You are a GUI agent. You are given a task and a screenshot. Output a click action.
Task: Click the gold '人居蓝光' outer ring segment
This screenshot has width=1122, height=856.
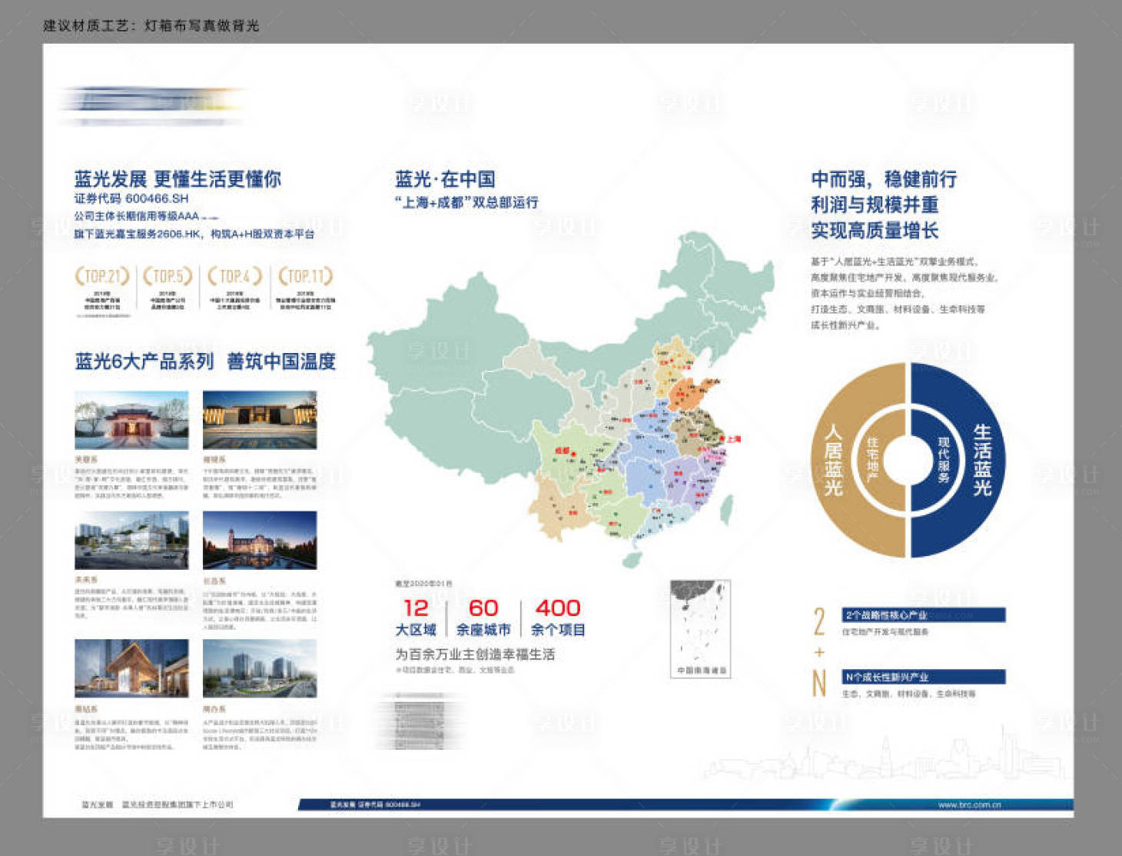coord(834,460)
